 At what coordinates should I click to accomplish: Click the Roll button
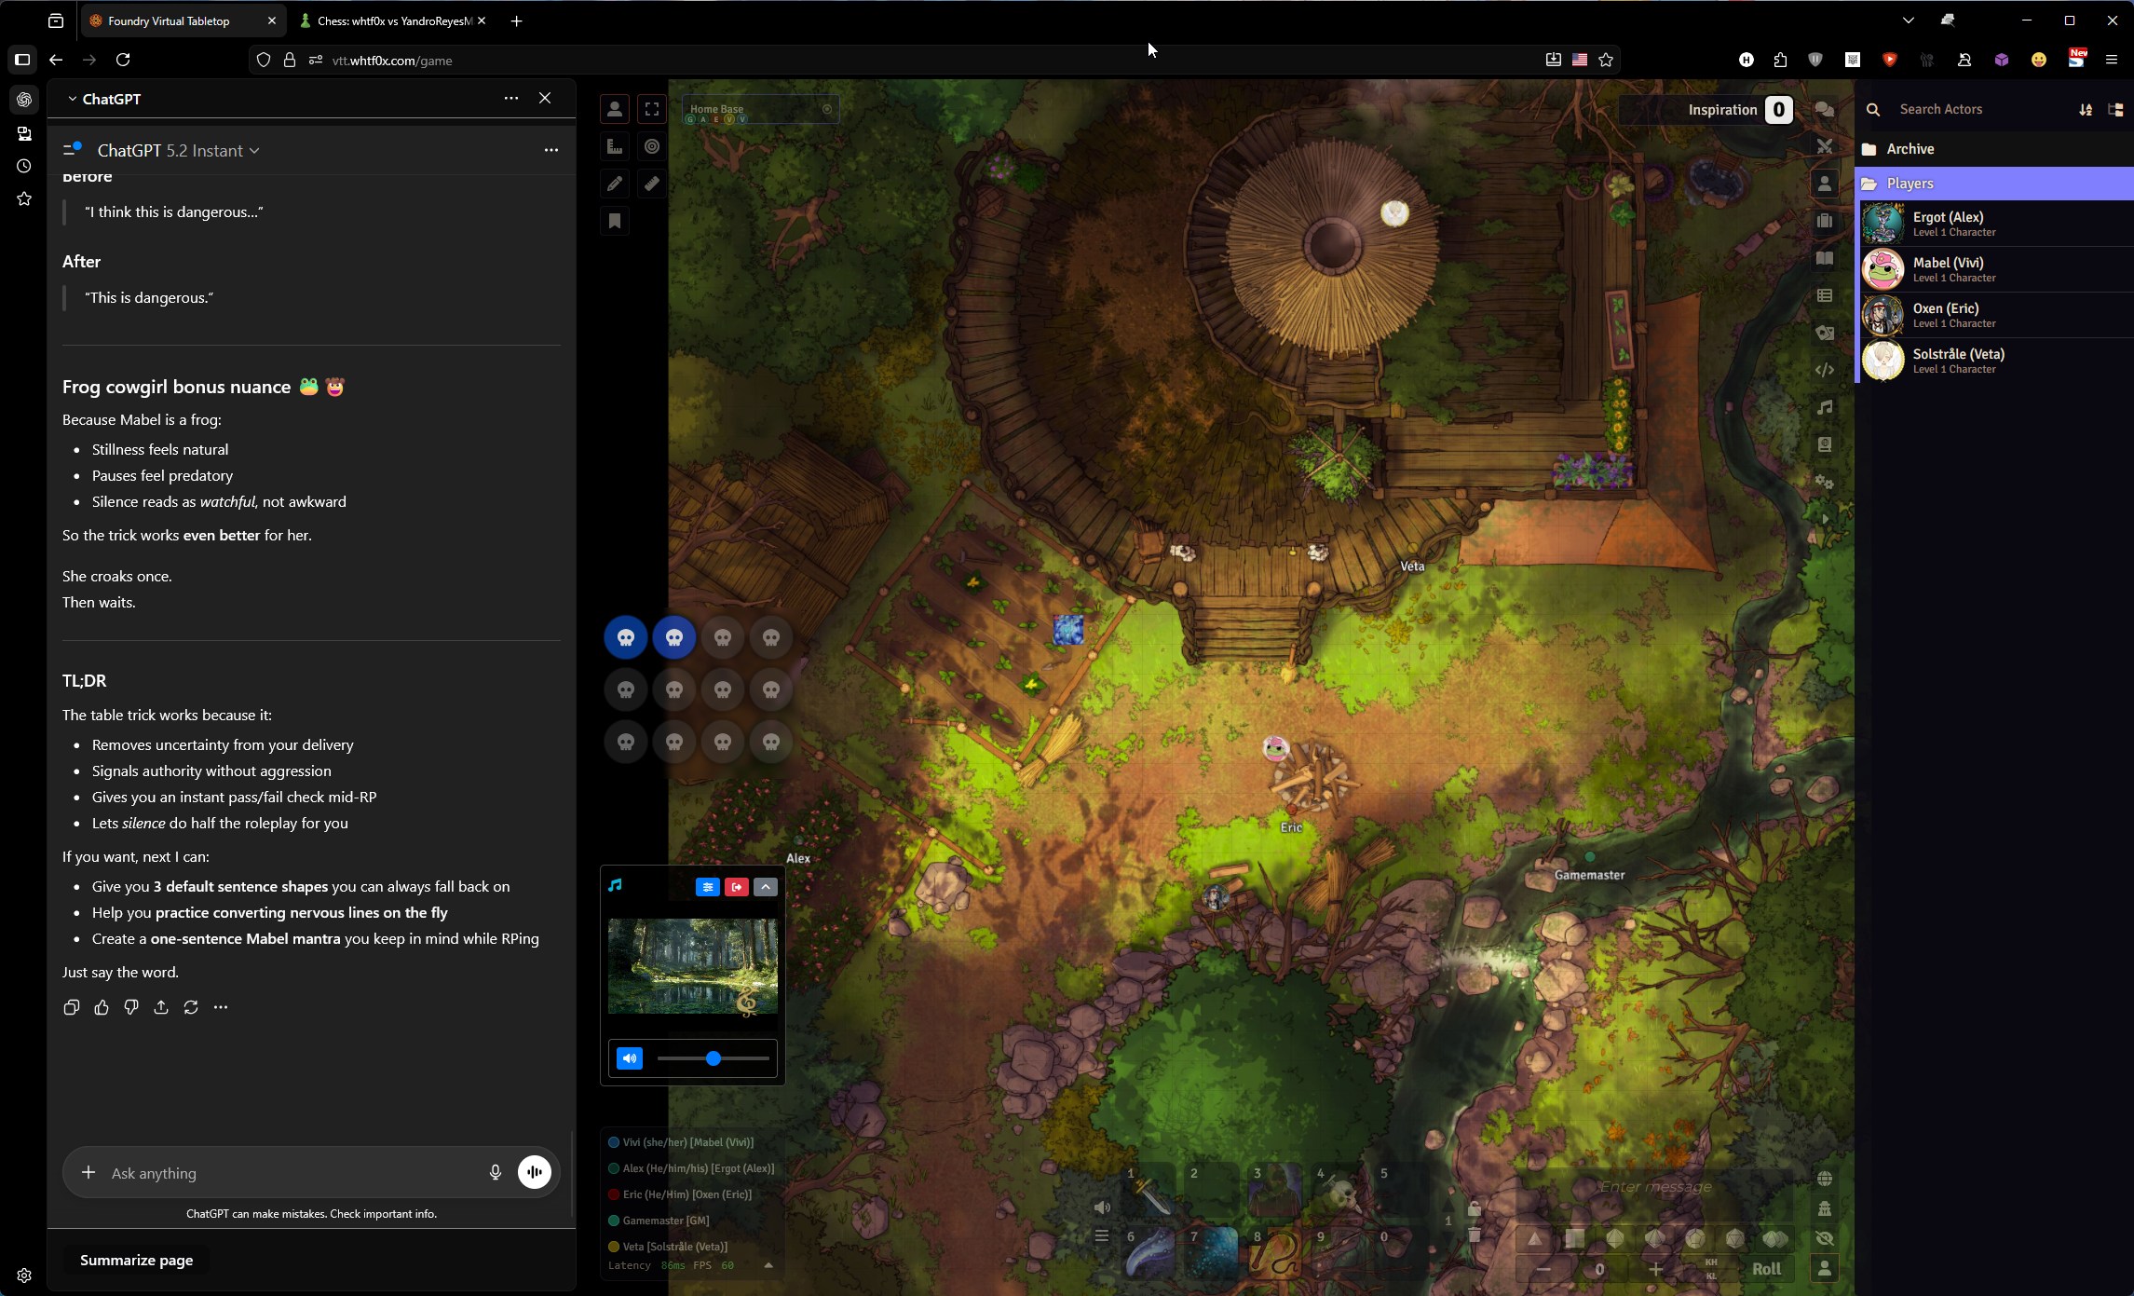coord(1766,1269)
